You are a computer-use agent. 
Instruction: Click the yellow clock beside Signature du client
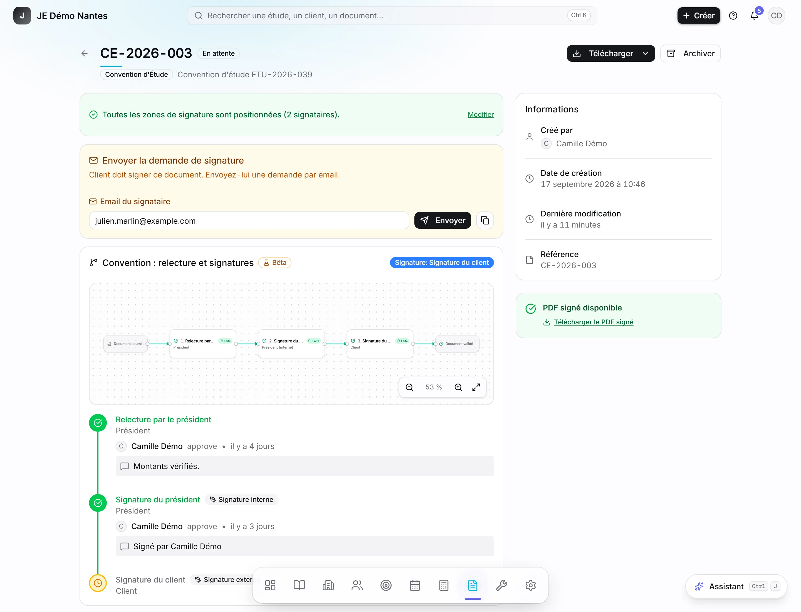[98, 583]
